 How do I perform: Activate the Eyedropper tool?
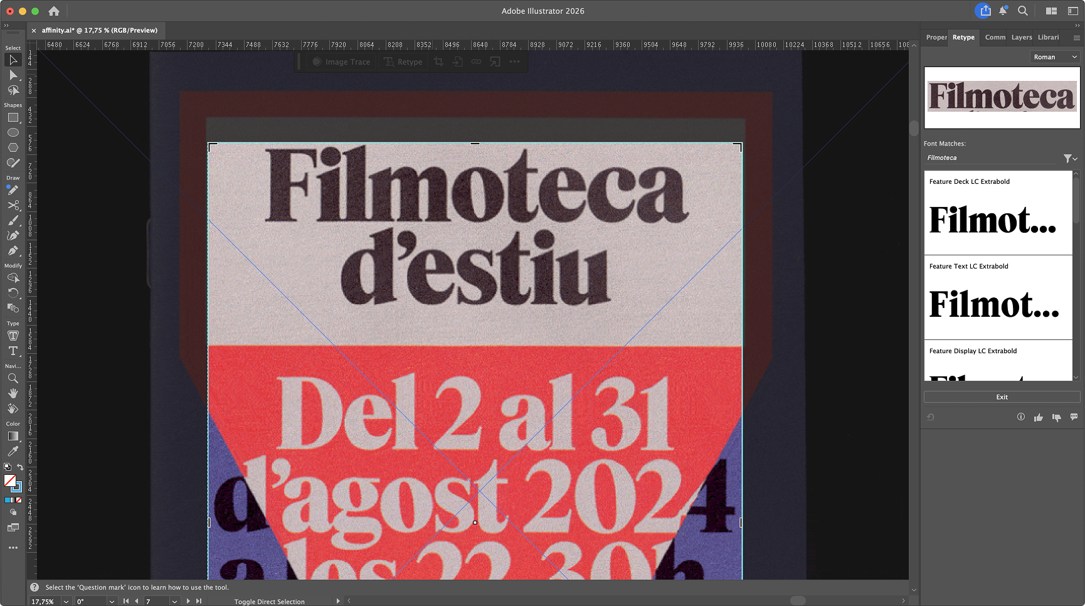click(x=13, y=451)
